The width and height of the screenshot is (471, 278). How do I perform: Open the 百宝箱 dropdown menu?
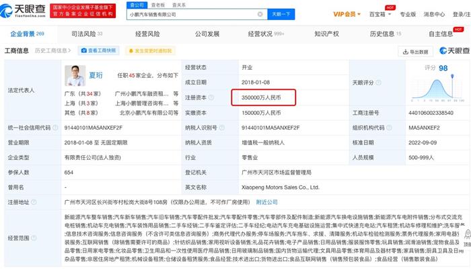(380, 14)
